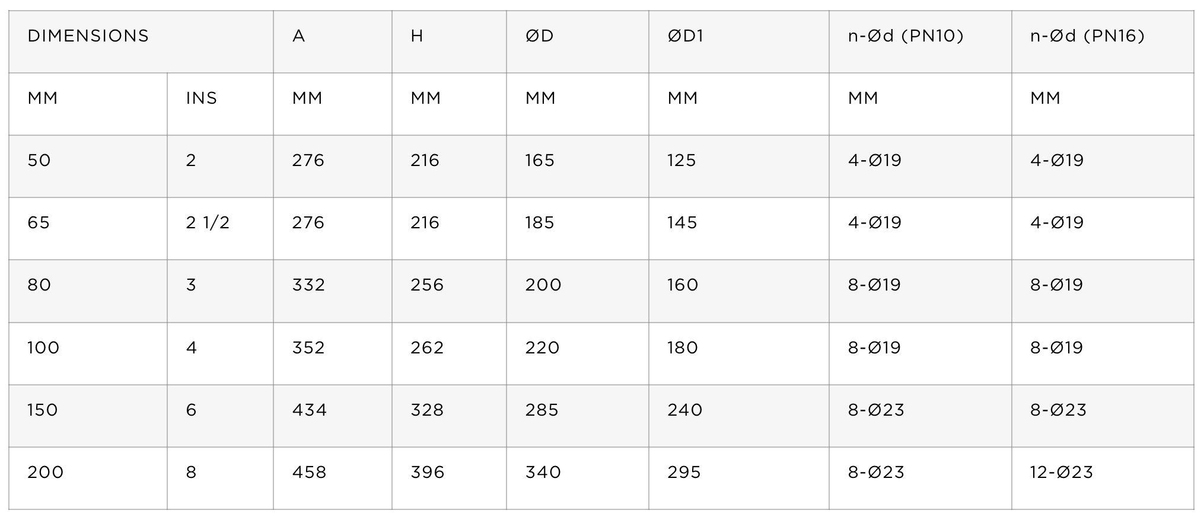Select the H value 396 cell
Viewport: 1204px width, 523px height.
(x=449, y=479)
